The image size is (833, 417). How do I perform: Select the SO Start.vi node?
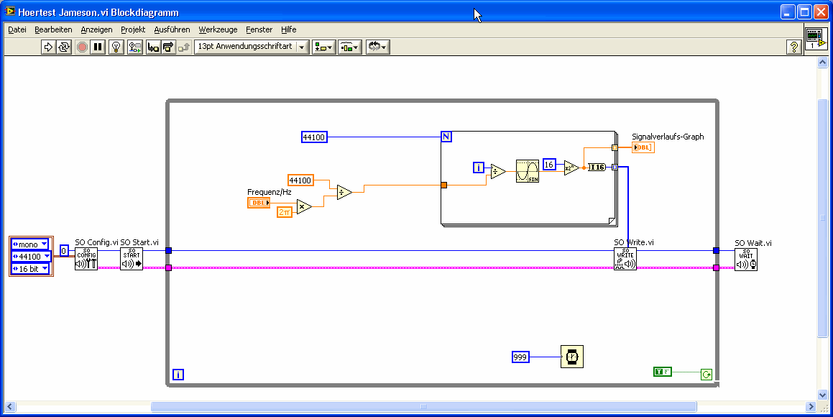tap(132, 259)
